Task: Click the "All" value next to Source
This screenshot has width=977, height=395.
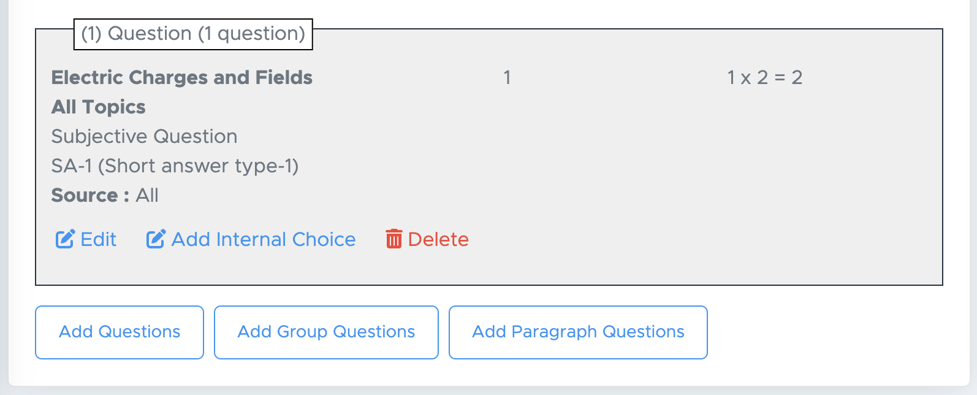Action: 147,195
